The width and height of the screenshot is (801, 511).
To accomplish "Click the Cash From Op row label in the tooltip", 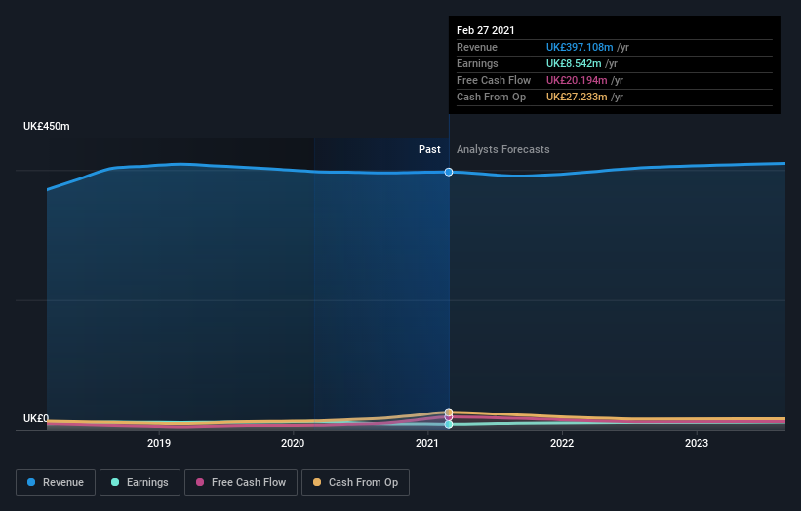I will coord(491,97).
